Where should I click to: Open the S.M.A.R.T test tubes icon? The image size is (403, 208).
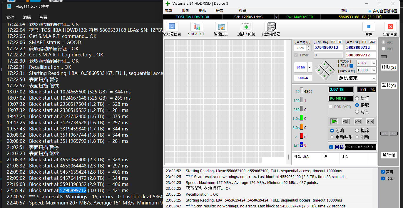(x=196, y=27)
